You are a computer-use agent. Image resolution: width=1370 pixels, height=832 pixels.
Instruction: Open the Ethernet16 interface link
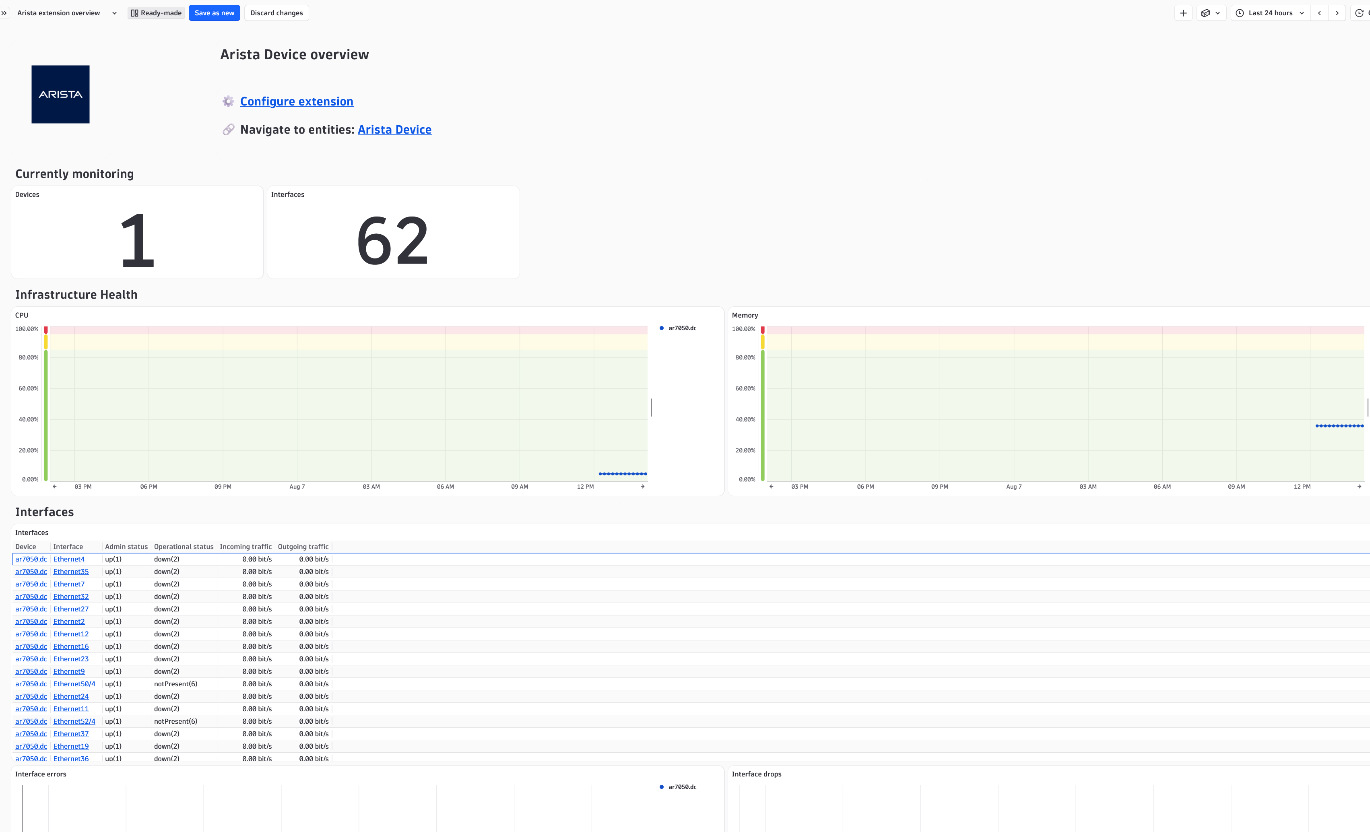70,646
